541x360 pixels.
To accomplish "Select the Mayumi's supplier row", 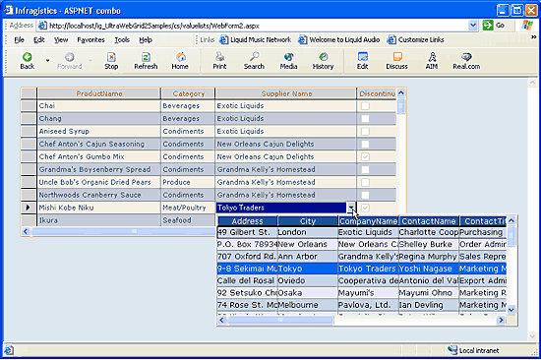I will [362, 293].
